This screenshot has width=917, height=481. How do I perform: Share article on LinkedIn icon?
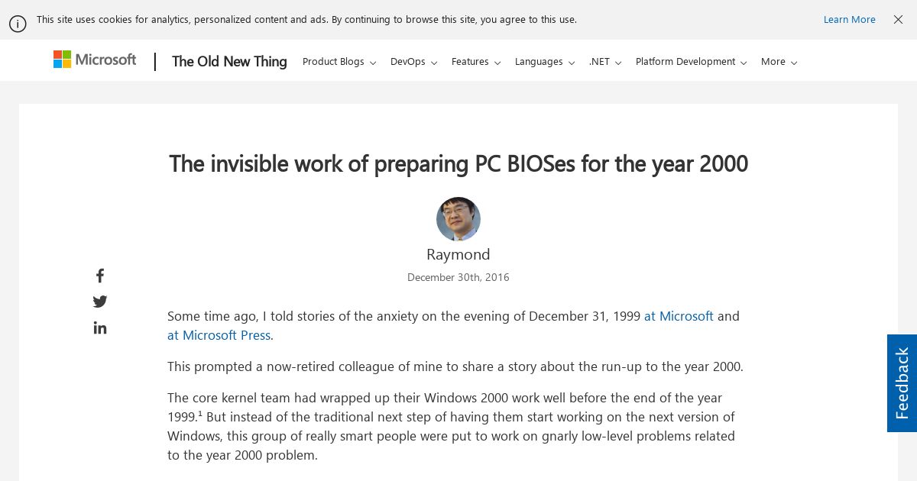point(100,328)
